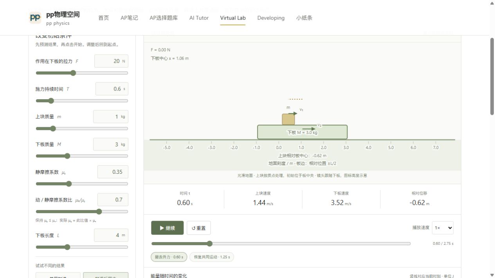Open the AP选择题库 tab
Viewport: 495px width, 278px height.
click(164, 18)
